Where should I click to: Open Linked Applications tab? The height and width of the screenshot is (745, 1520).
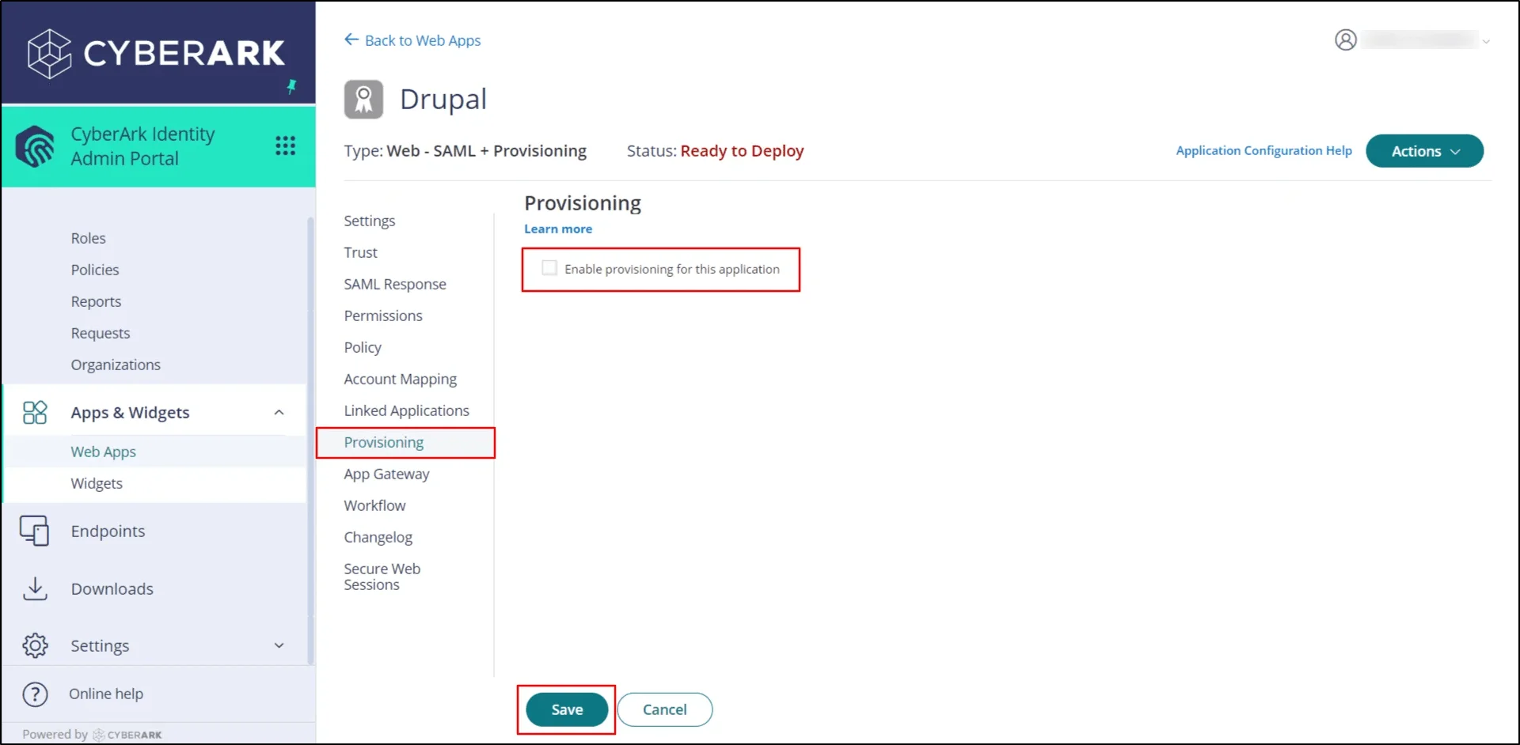[406, 410]
